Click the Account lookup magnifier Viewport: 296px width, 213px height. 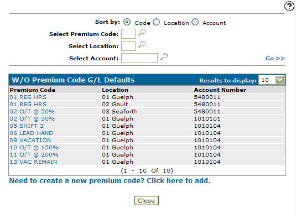[x=164, y=56]
